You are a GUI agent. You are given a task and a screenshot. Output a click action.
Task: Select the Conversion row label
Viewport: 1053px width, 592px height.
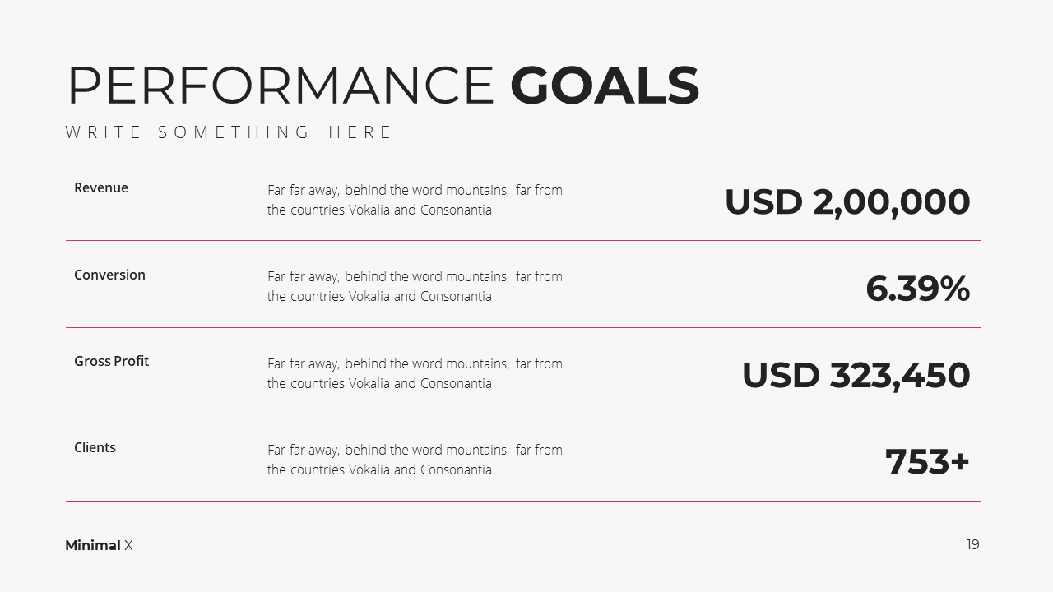click(109, 275)
